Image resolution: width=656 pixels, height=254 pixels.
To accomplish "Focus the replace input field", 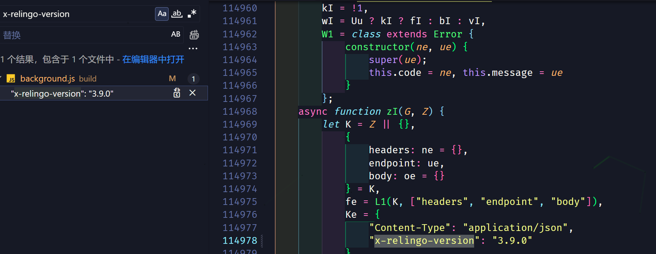I will coord(85,35).
